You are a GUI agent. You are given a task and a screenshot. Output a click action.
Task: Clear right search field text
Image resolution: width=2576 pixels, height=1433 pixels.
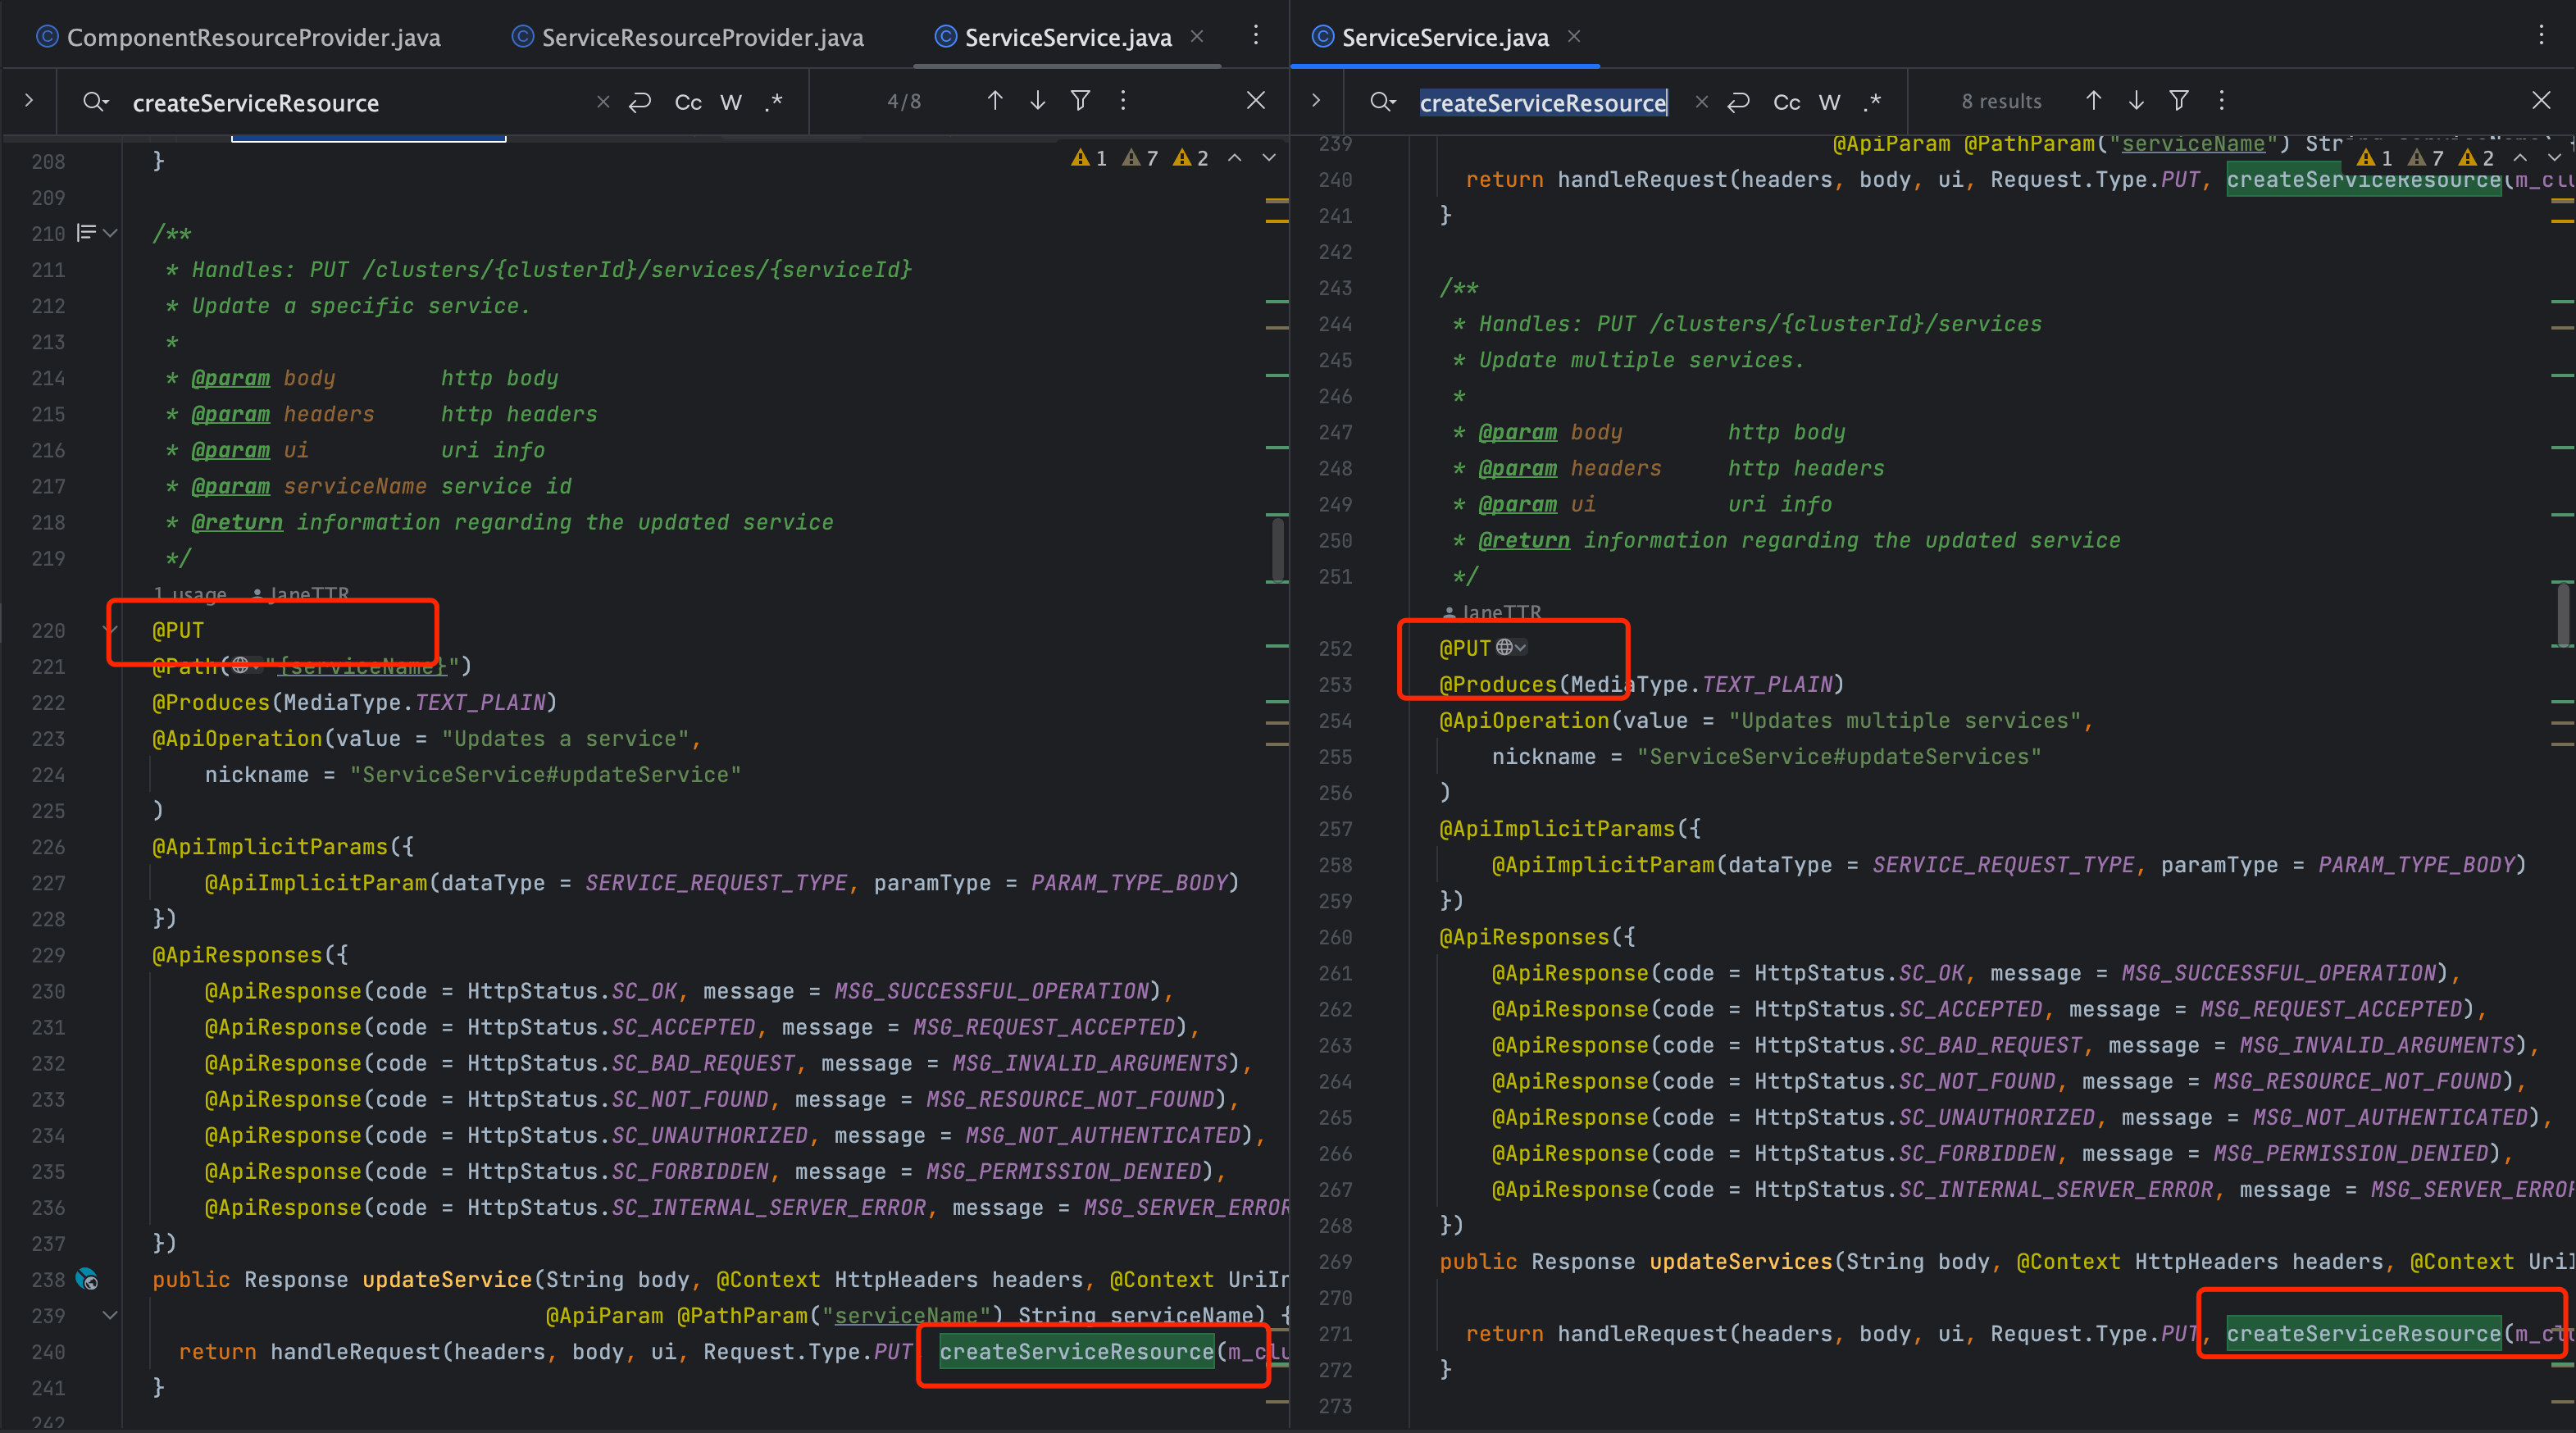[x=1702, y=102]
